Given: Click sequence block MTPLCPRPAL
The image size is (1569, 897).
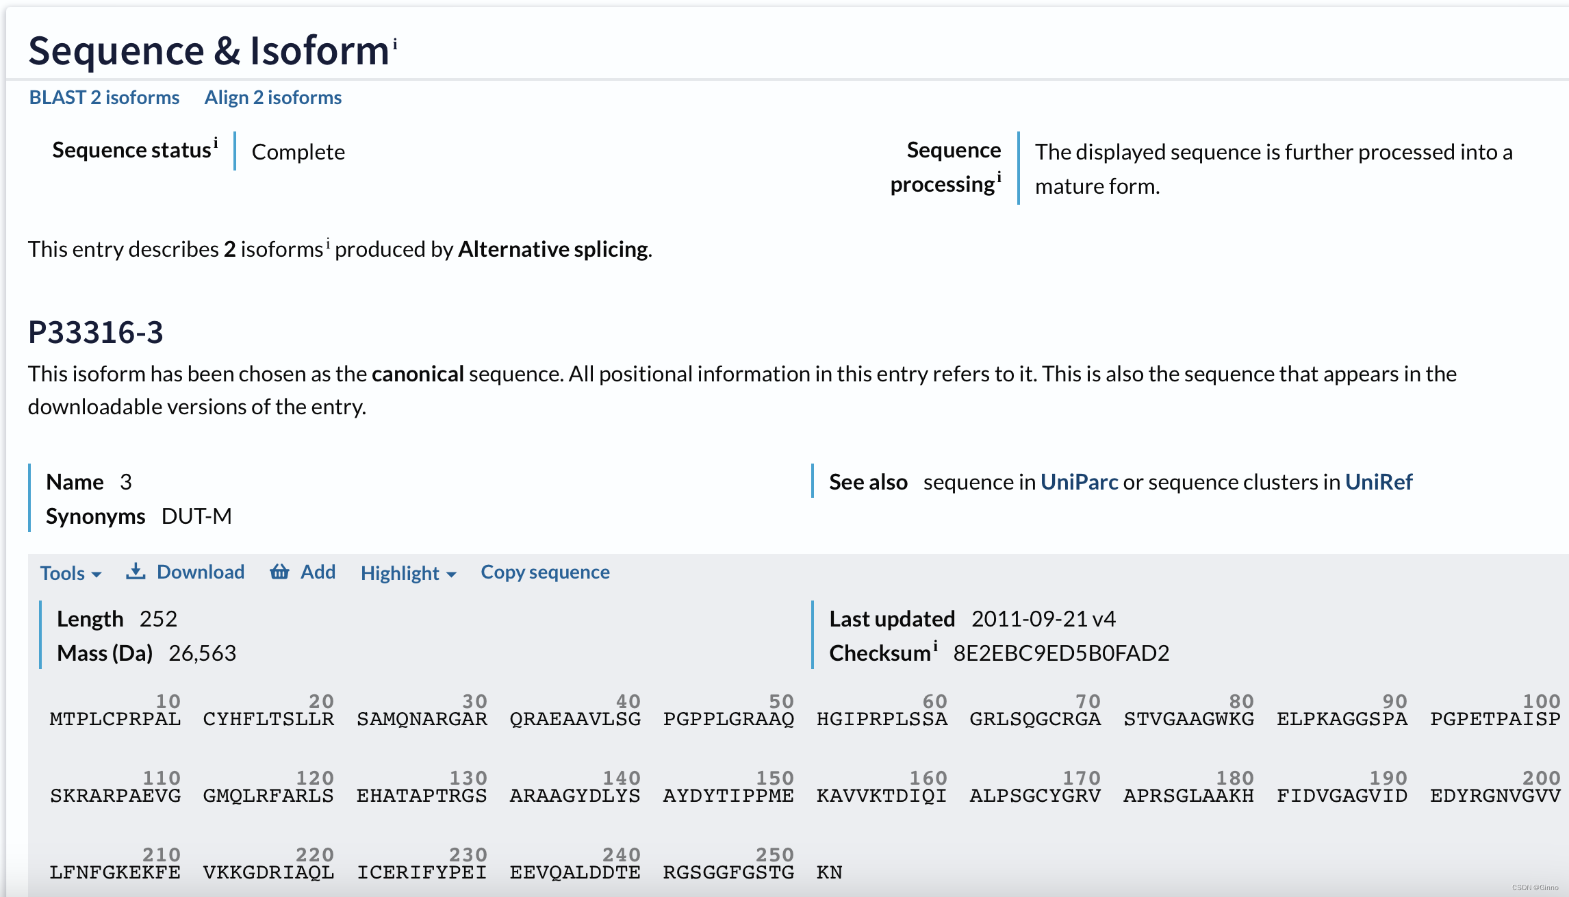Looking at the screenshot, I should (115, 719).
